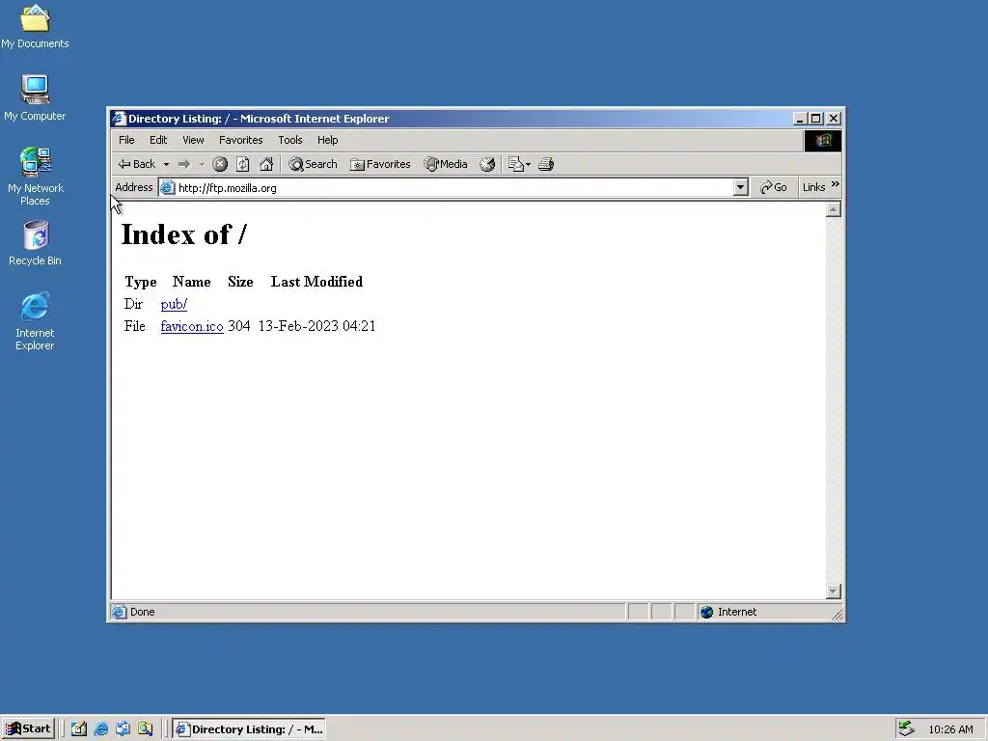The image size is (988, 741).
Task: Click the Start button
Action: 28,729
